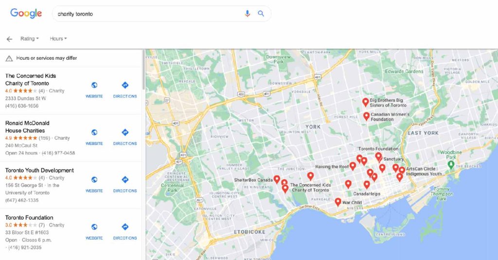Expand the Rating filter dropdown
This screenshot has width=498, height=260.
29,39
